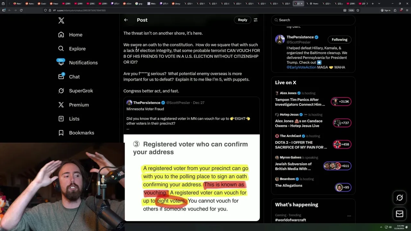Click the Bookmarks icon
Viewport: 411px width, 231px height.
click(61, 133)
